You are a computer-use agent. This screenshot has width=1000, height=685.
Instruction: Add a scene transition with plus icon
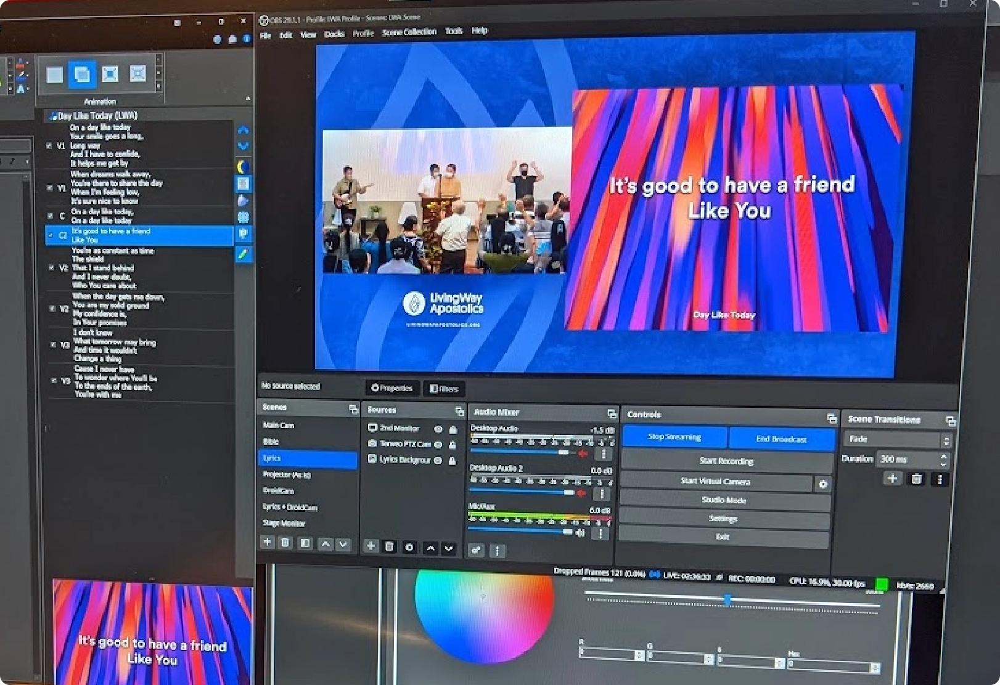pos(892,479)
